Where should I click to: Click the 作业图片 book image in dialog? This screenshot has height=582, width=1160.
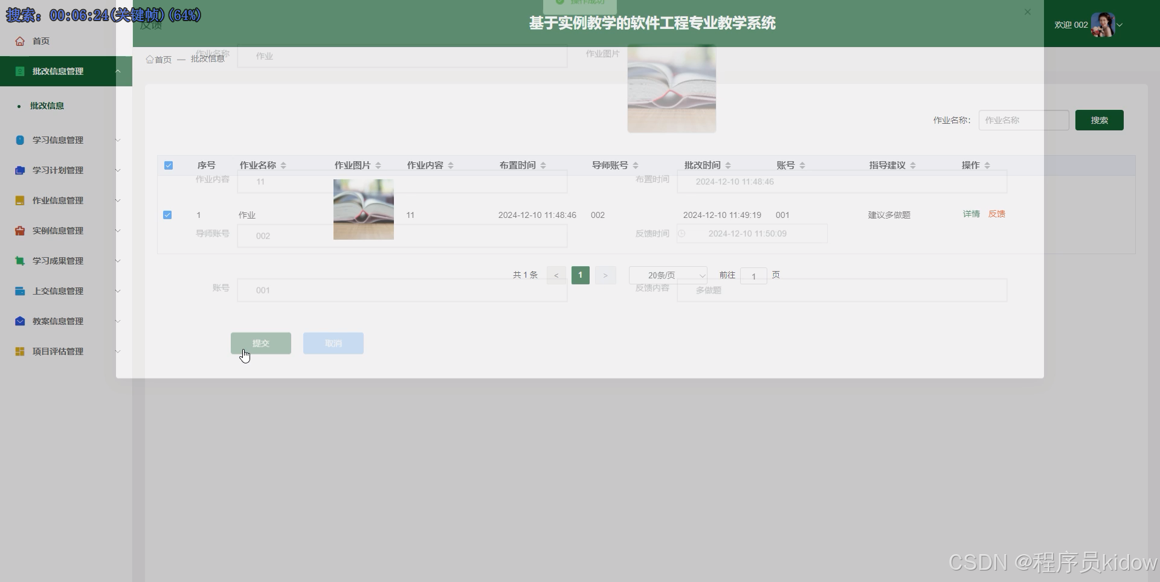[672, 88]
